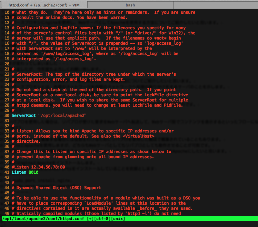This screenshot has height=227, width=258.
Task: Select the httpd.conf VIM tab
Action: click(x=43, y=5)
